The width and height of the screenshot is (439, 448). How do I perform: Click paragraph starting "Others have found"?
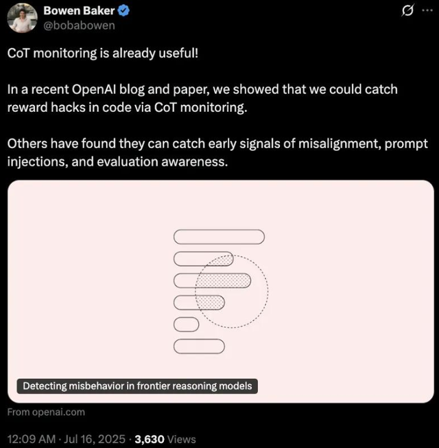[217, 153]
